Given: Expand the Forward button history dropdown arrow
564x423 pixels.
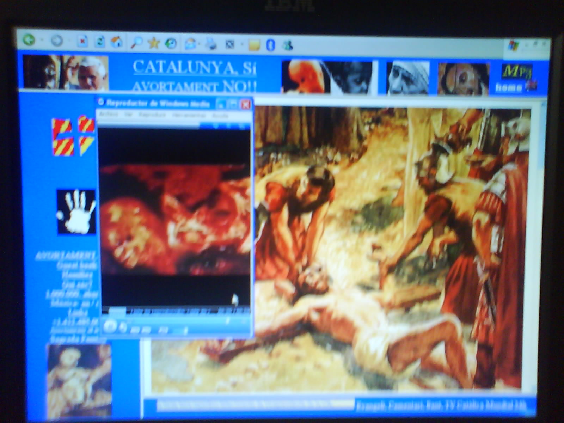Looking at the screenshot, I should (x=69, y=41).
